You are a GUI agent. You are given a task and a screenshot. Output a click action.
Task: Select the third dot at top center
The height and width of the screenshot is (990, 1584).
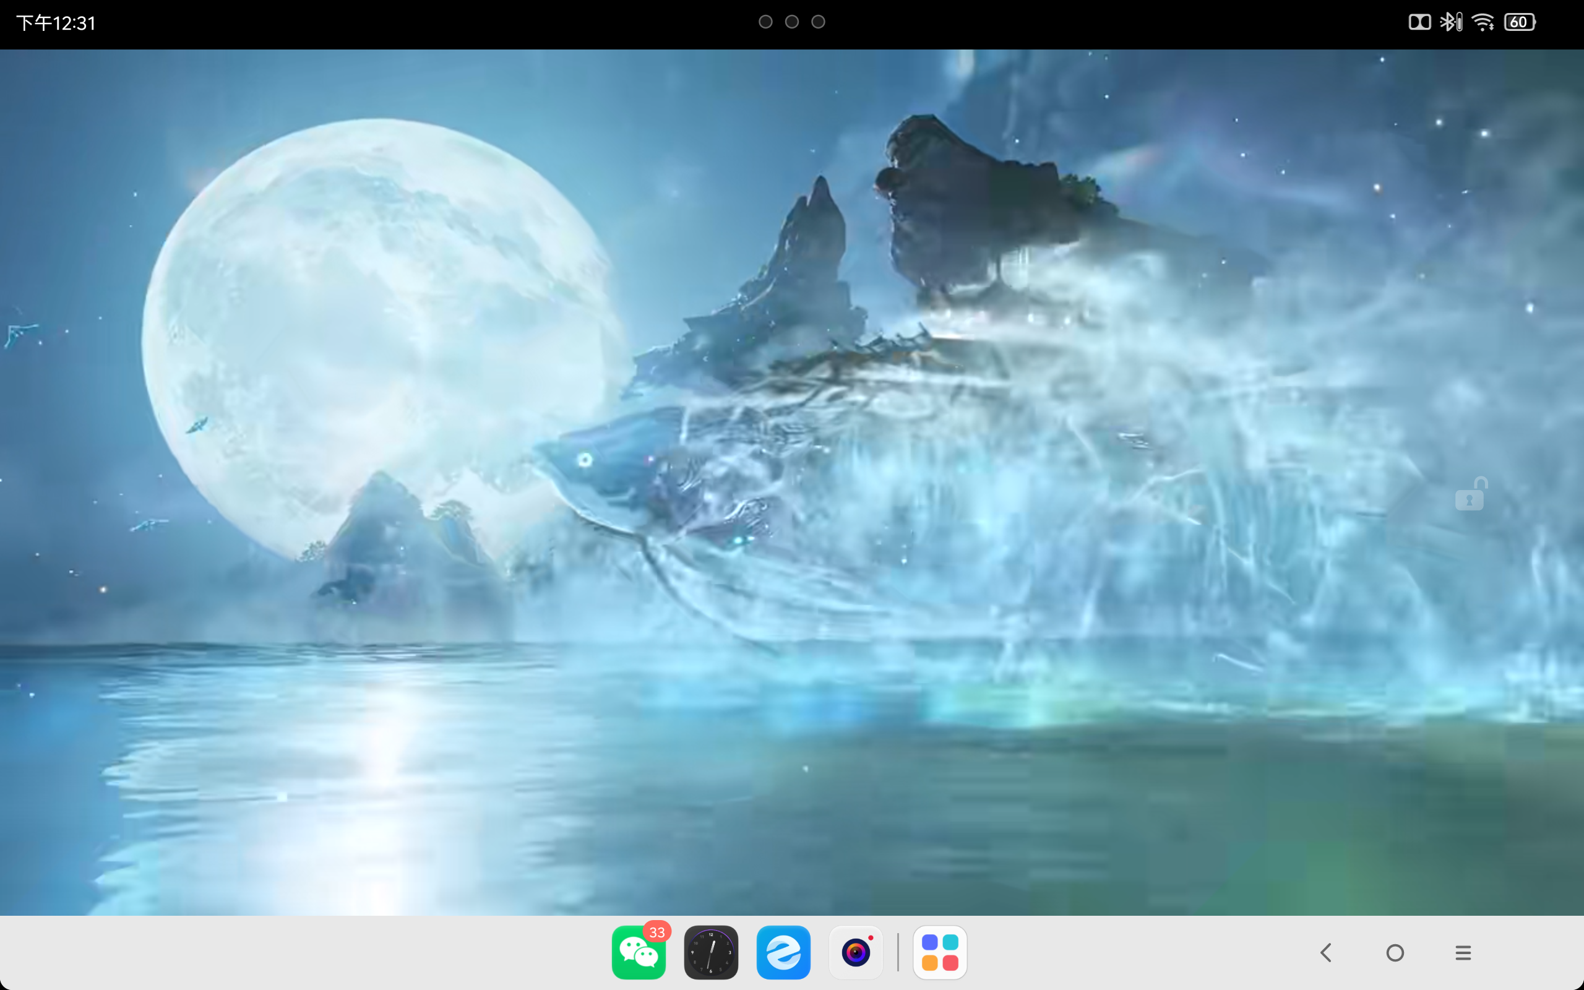(x=818, y=22)
